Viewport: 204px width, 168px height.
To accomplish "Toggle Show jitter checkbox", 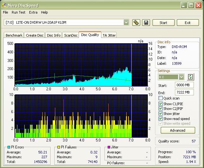I will [x=160, y=113].
